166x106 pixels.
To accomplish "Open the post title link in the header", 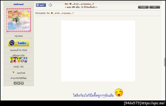I will tap(79, 4).
